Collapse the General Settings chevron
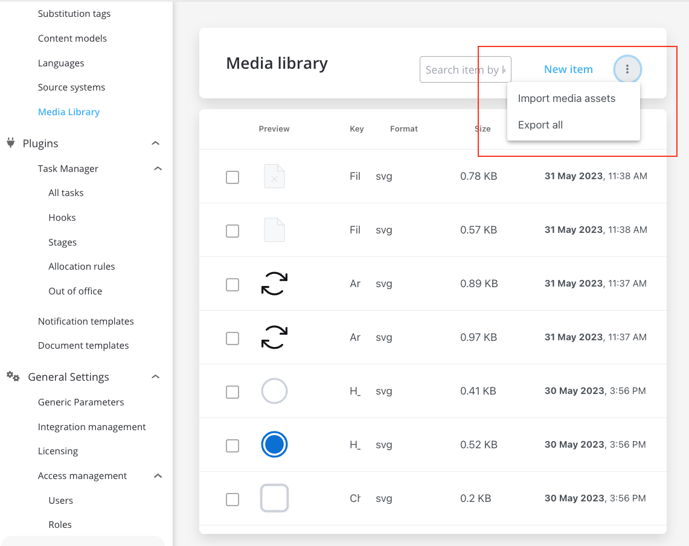689x546 pixels. (x=156, y=376)
